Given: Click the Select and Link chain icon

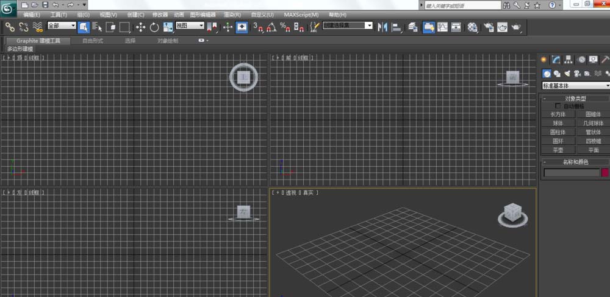Looking at the screenshot, I should [10, 27].
